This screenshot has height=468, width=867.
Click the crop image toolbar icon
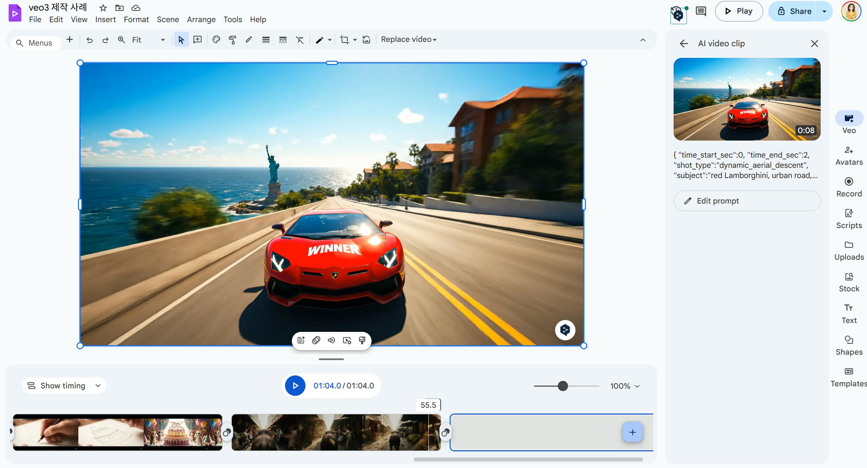344,40
